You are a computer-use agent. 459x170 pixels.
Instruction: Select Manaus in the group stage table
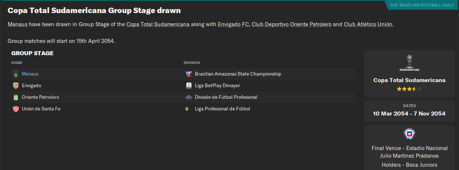(x=30, y=74)
